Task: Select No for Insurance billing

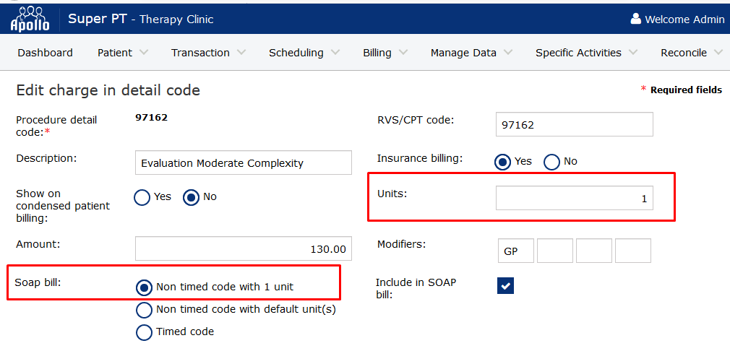Action: [x=552, y=162]
